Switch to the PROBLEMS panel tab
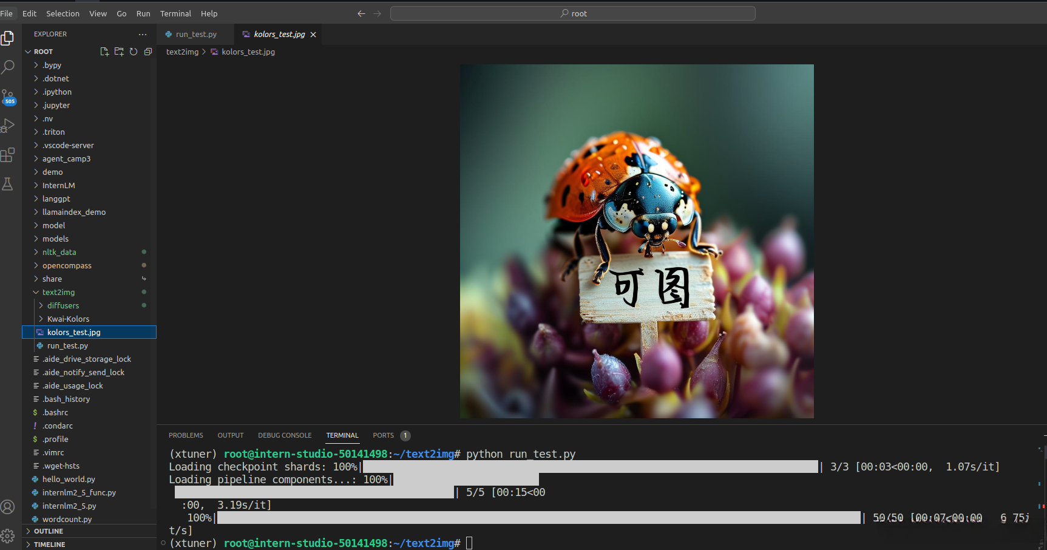Image resolution: width=1047 pixels, height=550 pixels. pos(186,435)
